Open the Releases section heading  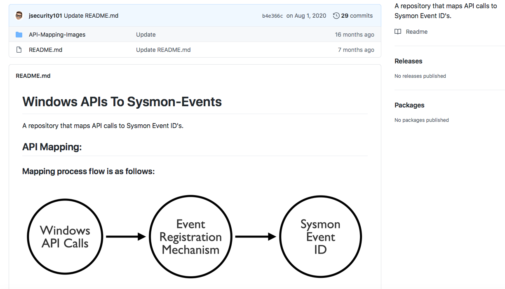pyautogui.click(x=408, y=61)
